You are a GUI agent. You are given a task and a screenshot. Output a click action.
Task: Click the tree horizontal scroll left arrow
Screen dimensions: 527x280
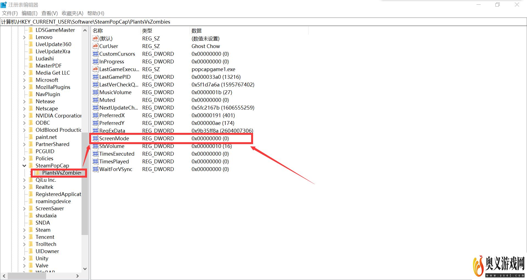click(x=4, y=276)
